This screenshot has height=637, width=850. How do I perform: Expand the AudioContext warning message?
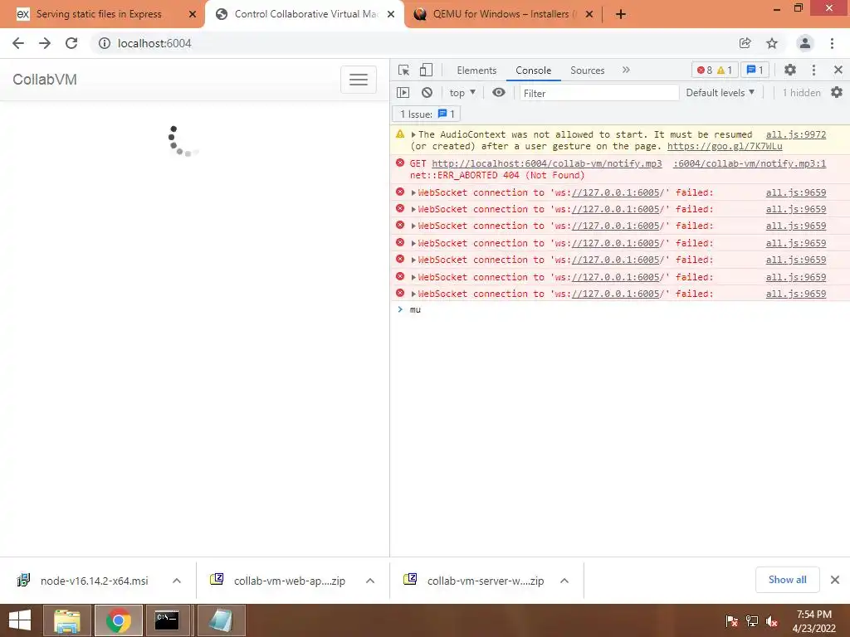[x=413, y=134]
